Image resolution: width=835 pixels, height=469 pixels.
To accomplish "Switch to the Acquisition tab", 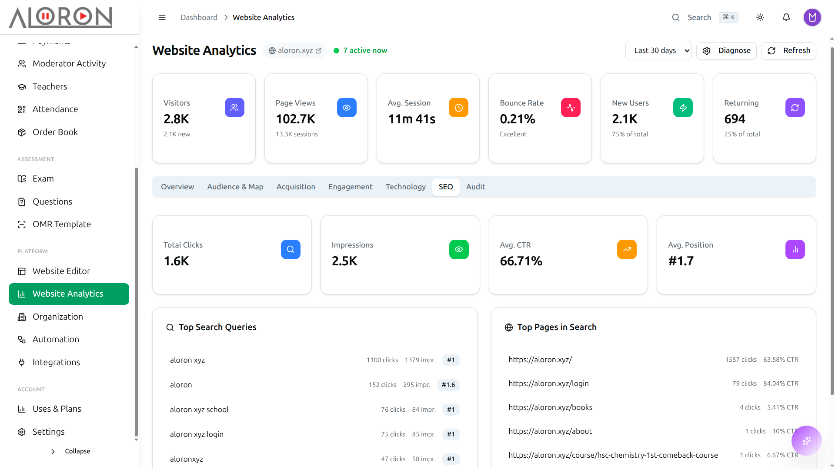I will [x=296, y=187].
